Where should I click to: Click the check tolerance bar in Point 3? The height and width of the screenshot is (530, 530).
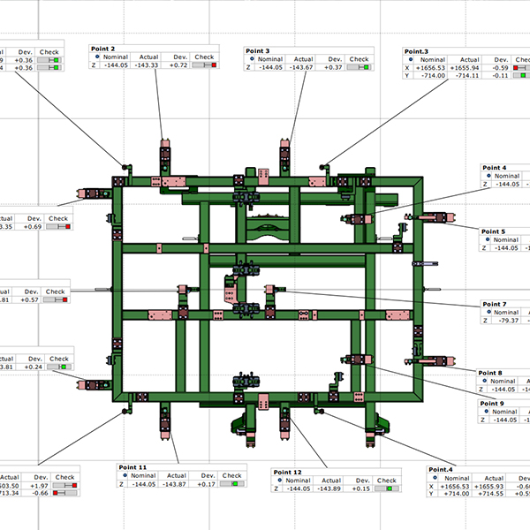tap(360, 66)
